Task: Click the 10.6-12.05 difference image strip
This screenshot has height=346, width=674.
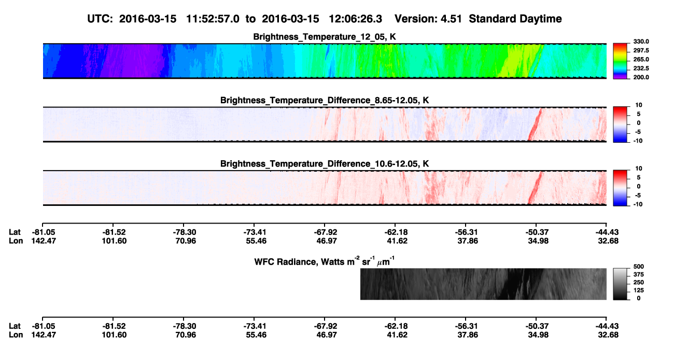Action: point(325,188)
